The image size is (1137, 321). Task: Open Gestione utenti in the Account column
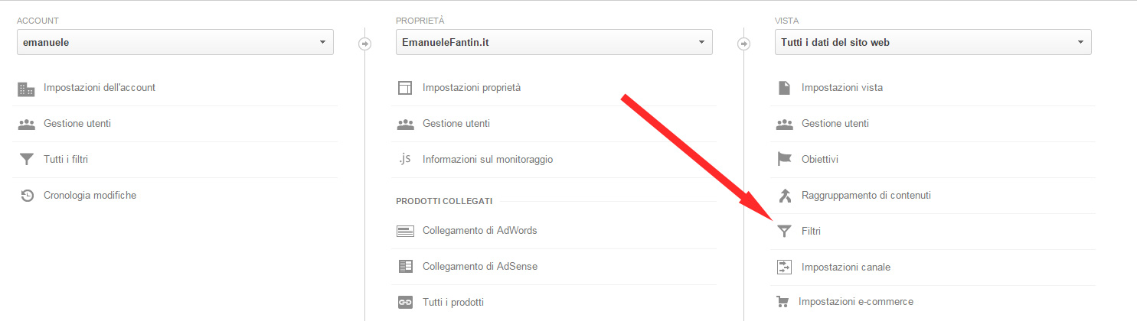point(77,124)
